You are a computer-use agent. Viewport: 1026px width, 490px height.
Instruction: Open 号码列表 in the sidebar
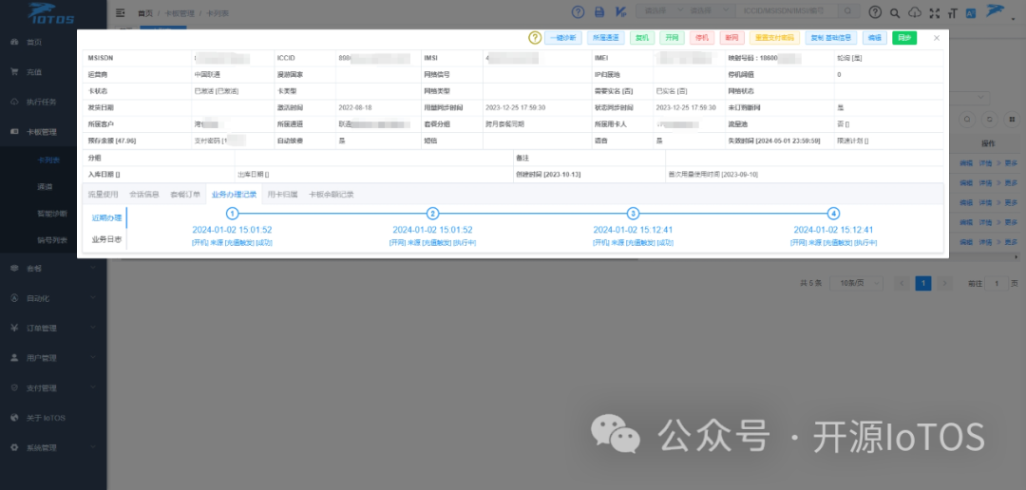53,240
